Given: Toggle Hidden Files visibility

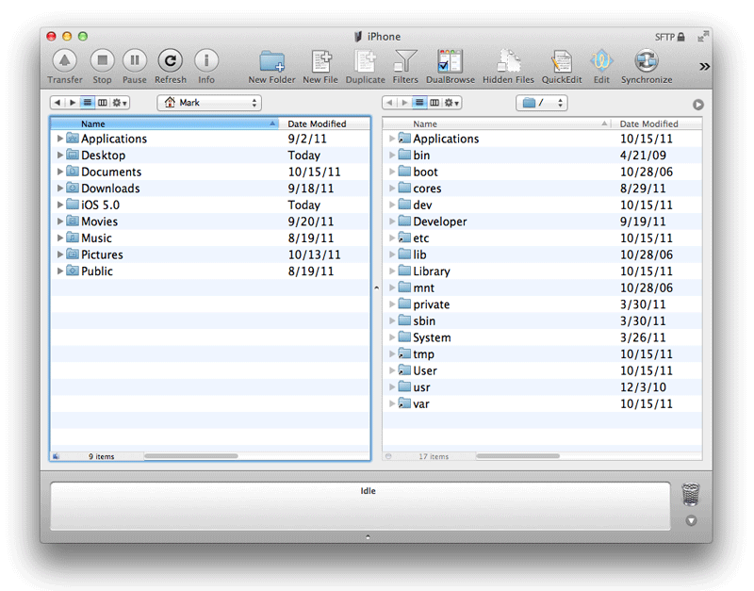Looking at the screenshot, I should [508, 61].
